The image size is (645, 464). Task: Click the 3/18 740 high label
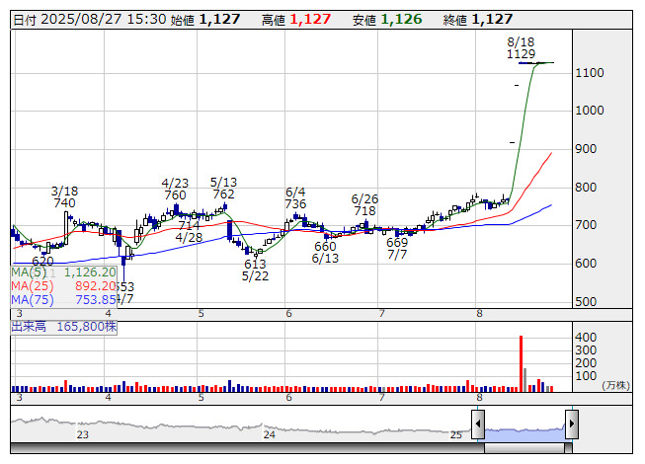[x=64, y=196]
